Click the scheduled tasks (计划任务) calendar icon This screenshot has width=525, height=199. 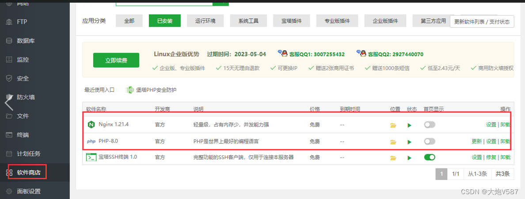point(9,154)
